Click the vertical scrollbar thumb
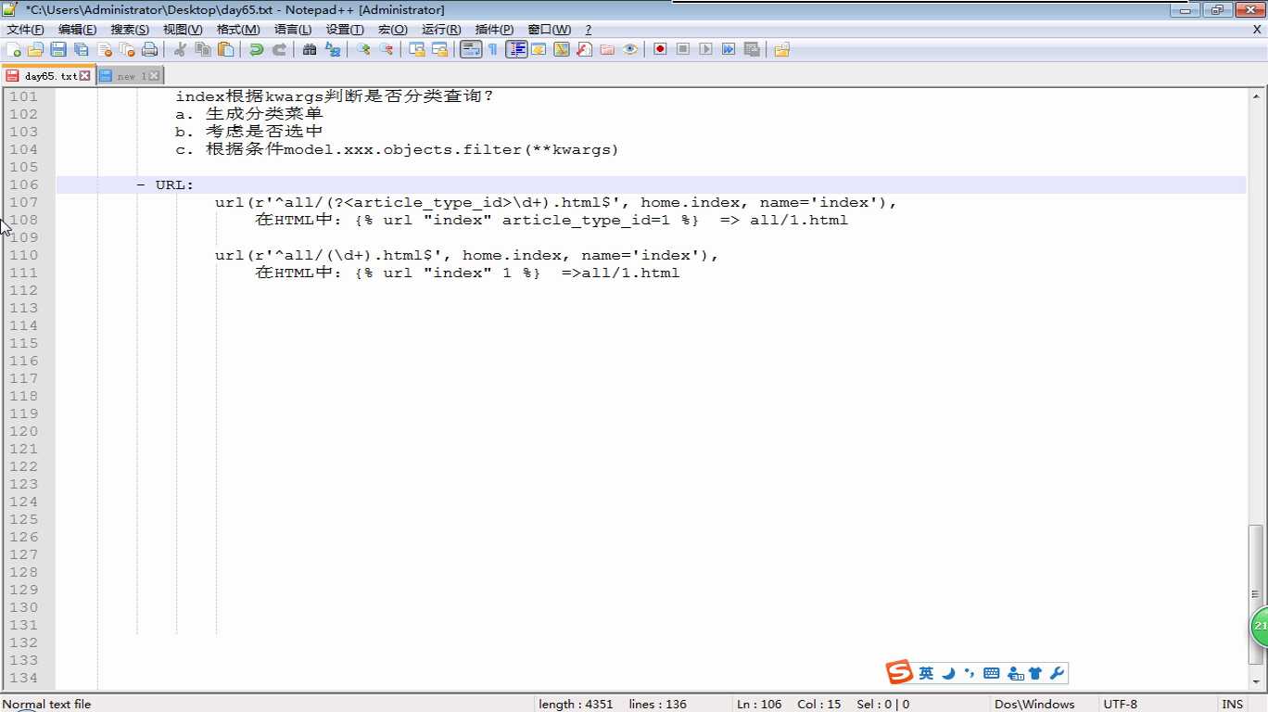 [1257, 594]
